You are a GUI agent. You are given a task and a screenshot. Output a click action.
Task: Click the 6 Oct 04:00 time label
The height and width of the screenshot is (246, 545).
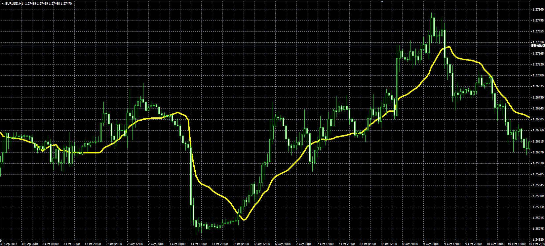241,244
